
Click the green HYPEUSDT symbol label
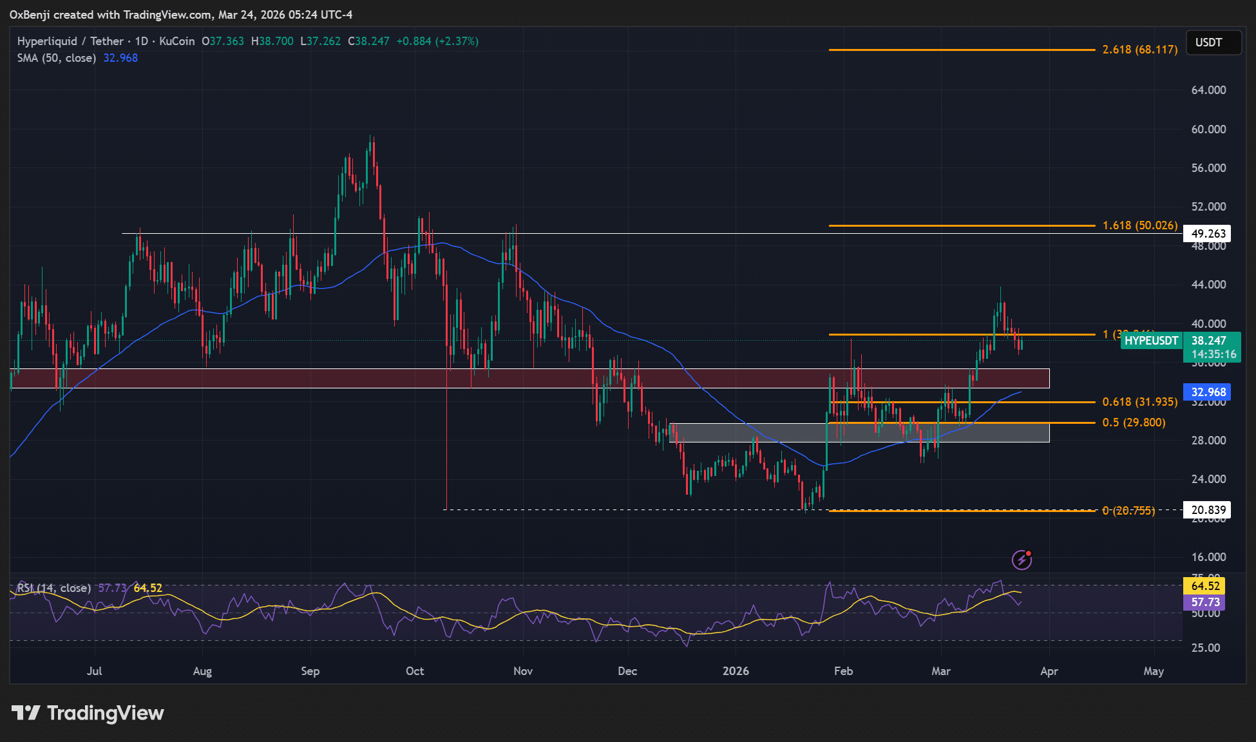click(x=1151, y=341)
